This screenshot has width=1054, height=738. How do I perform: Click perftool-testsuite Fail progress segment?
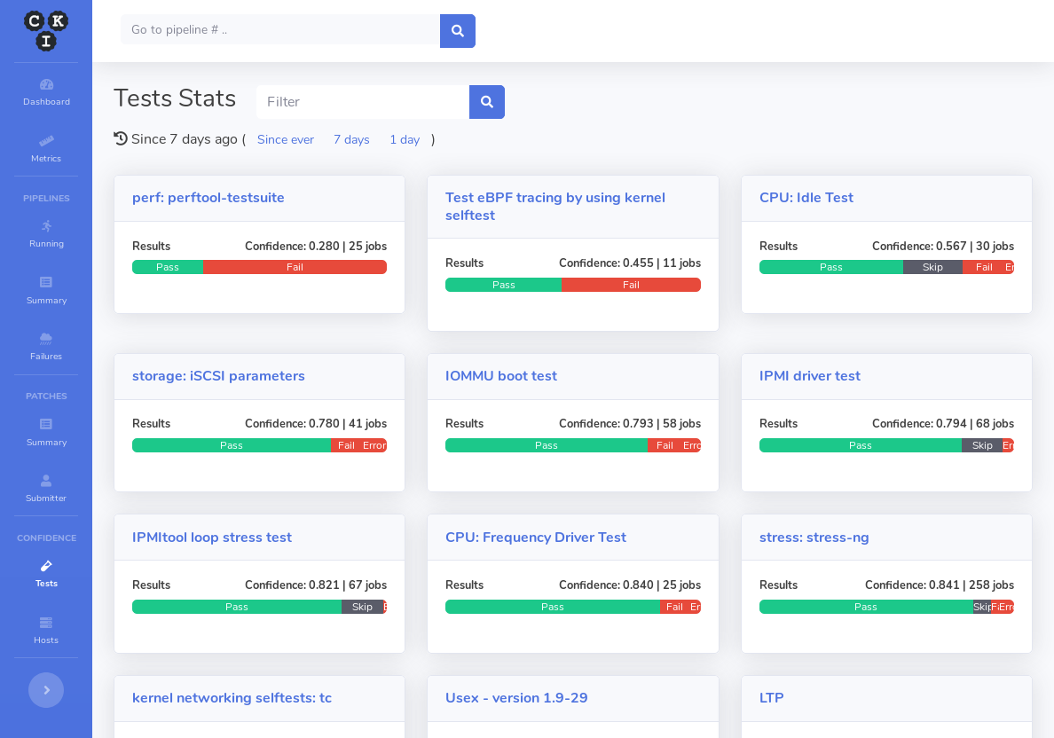295,267
